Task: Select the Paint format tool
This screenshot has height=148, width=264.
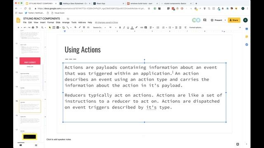Action: coord(37,28)
